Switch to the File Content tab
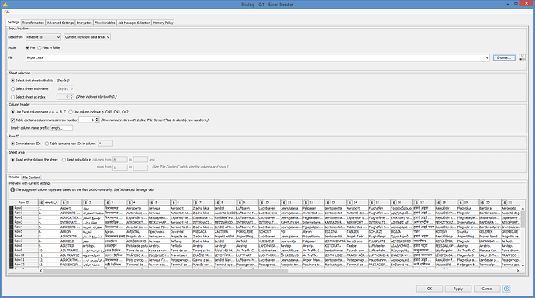Viewport: 535px width, 298px height. [31, 178]
